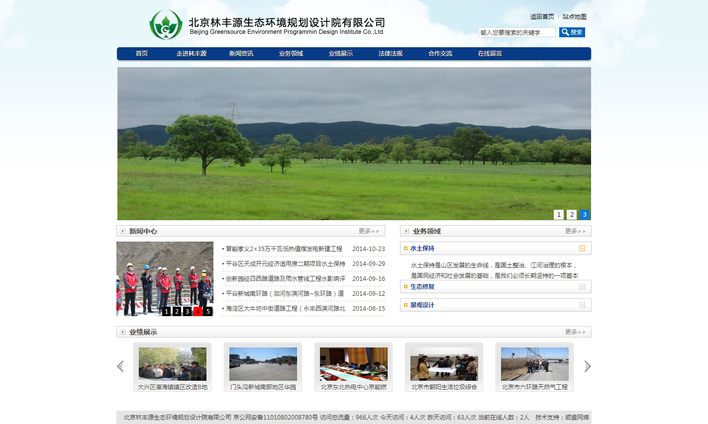Click arrow icon beside 业绩展示 heading
Image resolution: width=708 pixels, height=424 pixels.
tap(122, 332)
